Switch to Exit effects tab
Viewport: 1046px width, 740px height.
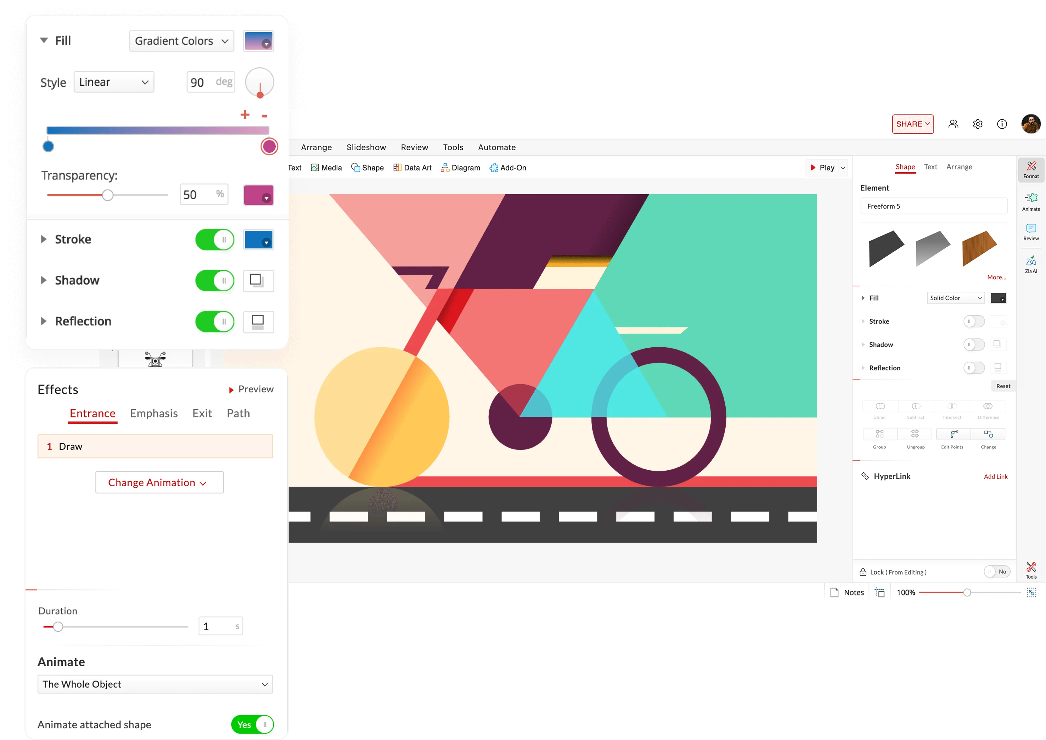click(x=202, y=413)
